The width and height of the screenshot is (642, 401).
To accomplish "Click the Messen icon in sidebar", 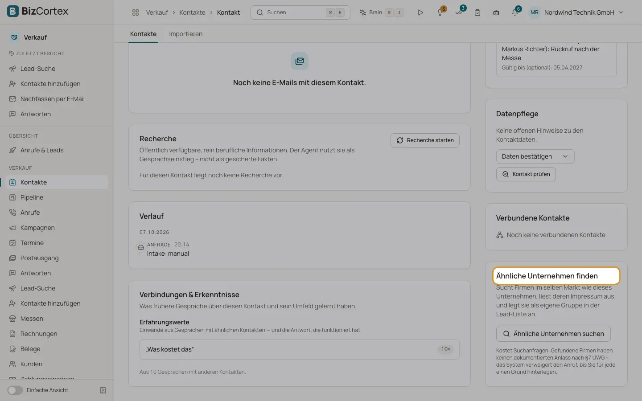I will [12, 319].
